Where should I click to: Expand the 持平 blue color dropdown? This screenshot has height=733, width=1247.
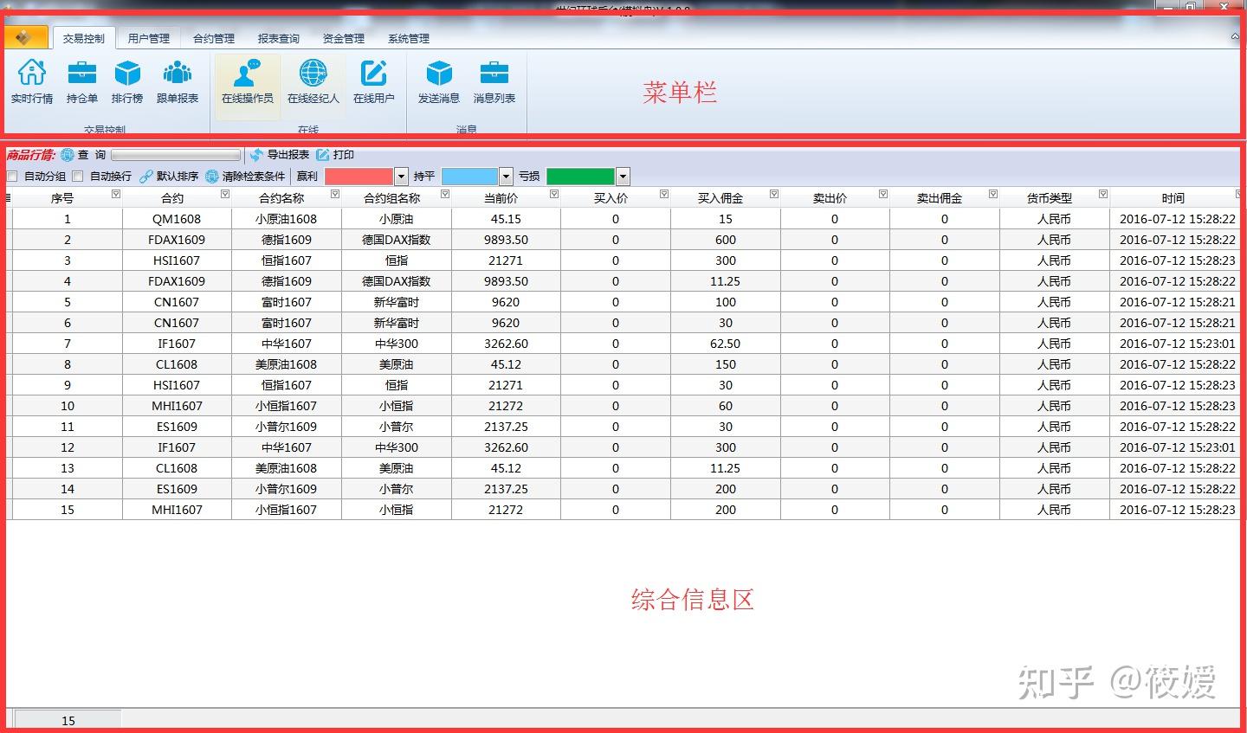coord(506,177)
